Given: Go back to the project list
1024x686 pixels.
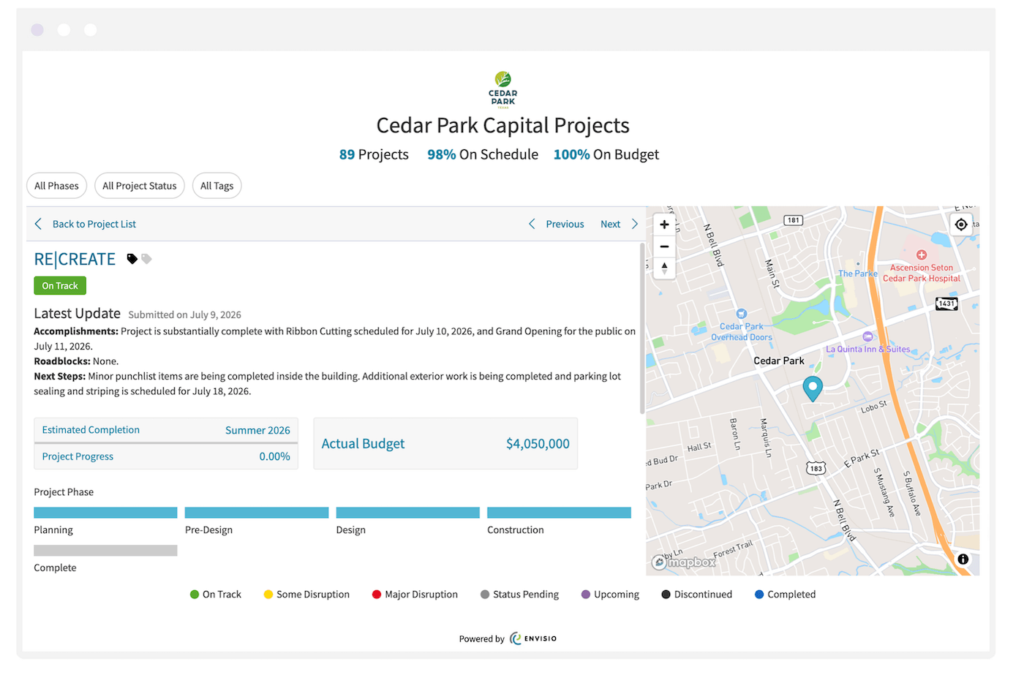Looking at the screenshot, I should pyautogui.click(x=94, y=225).
